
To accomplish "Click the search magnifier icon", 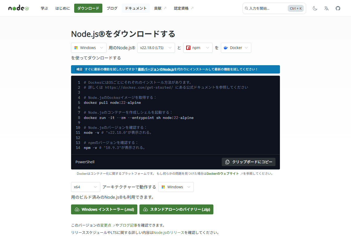I will pos(246,8).
